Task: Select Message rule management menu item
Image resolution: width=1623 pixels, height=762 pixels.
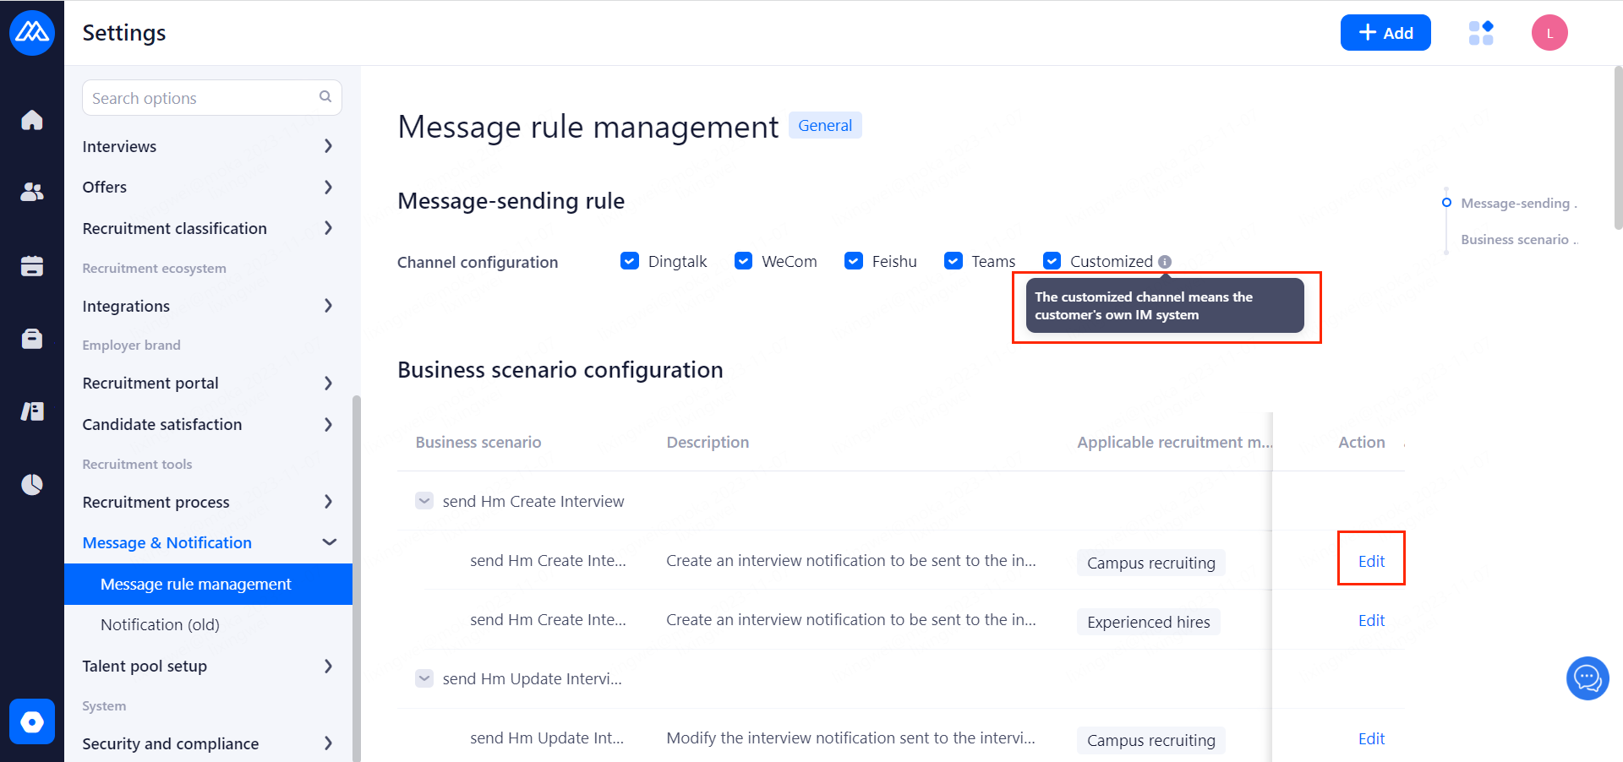Action: click(x=195, y=584)
